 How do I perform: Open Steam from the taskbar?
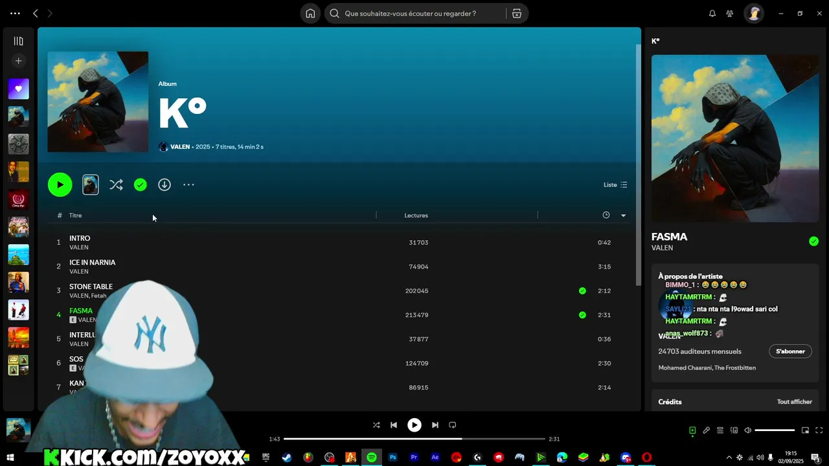[286, 458]
